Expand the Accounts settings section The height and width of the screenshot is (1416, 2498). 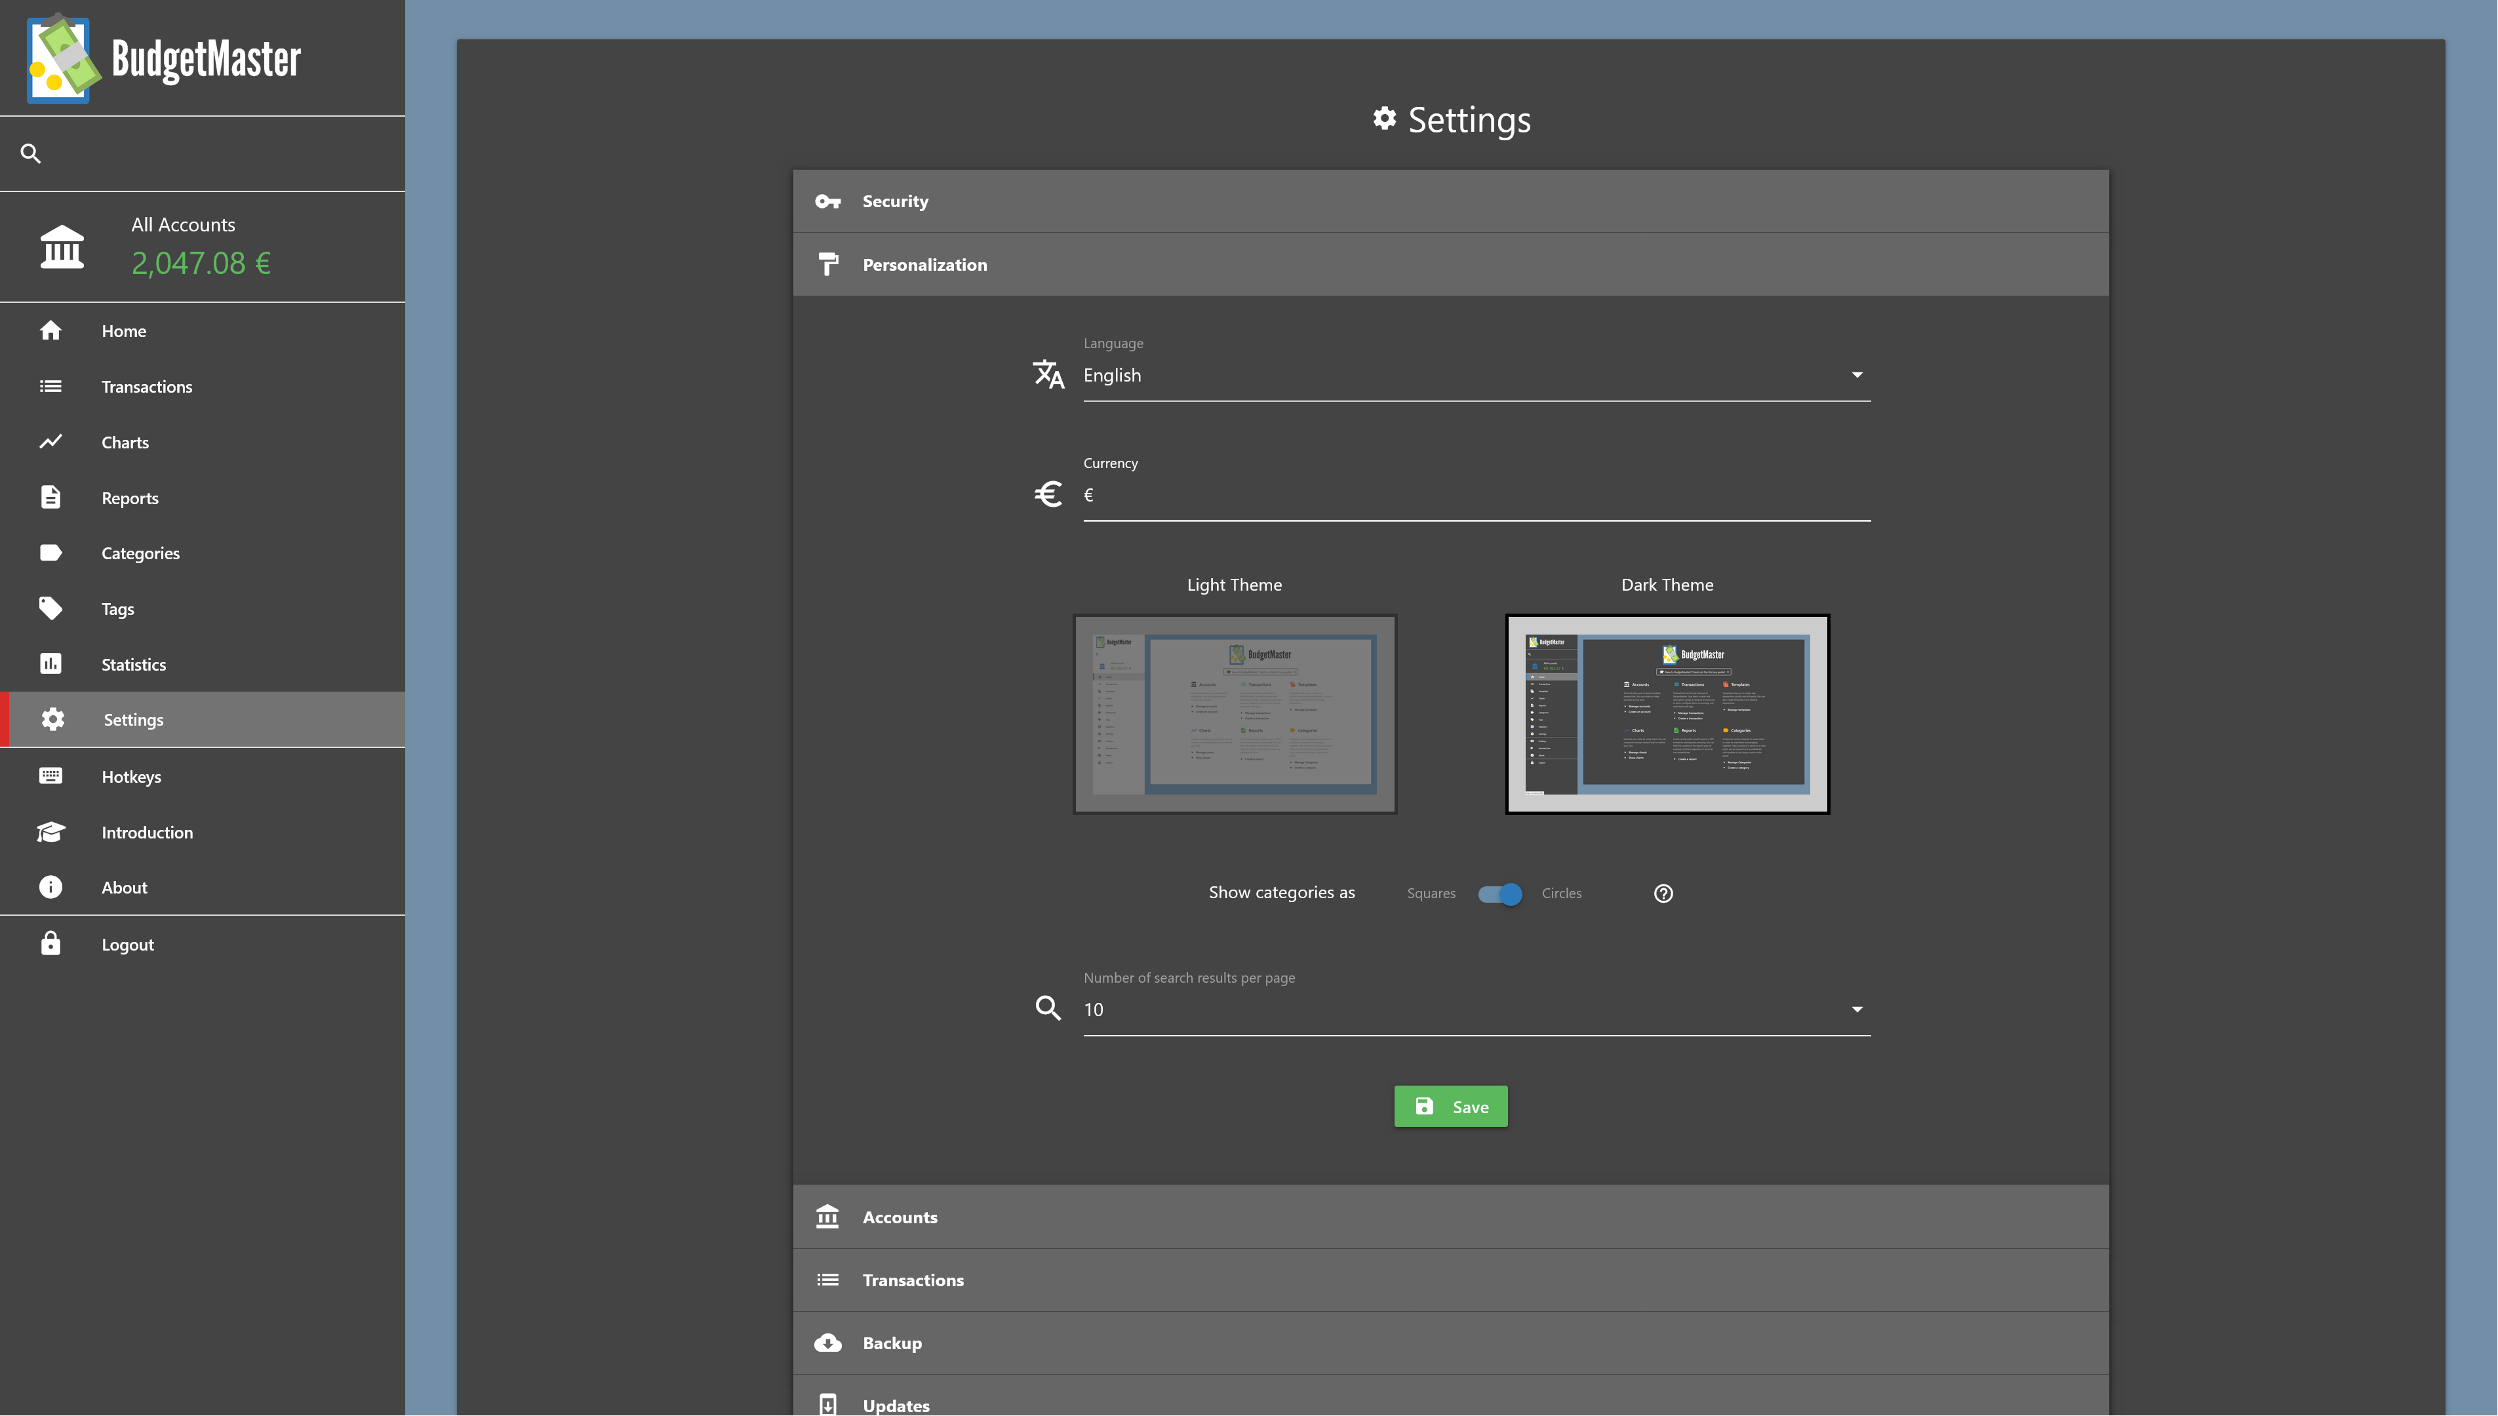pos(1451,1215)
